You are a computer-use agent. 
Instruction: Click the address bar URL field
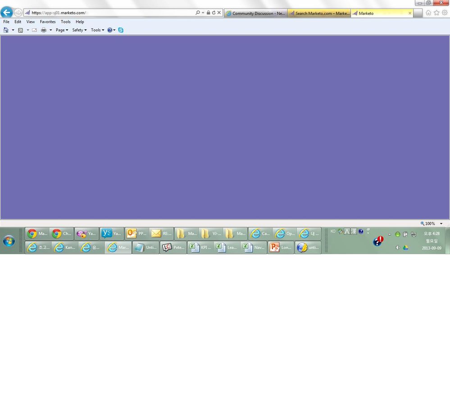[x=113, y=13]
